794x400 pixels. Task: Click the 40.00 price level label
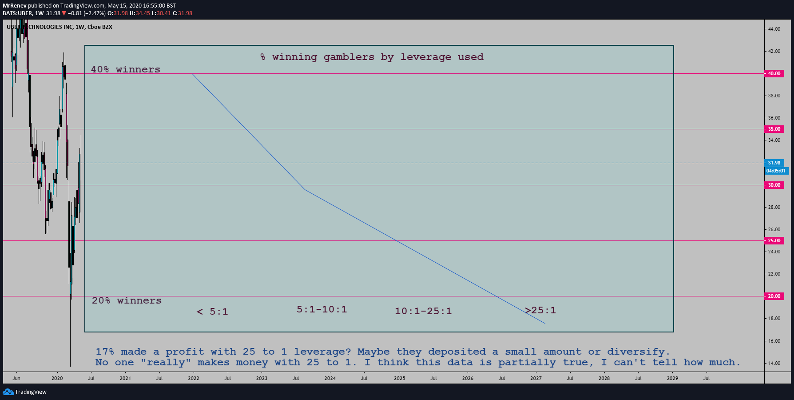click(774, 73)
